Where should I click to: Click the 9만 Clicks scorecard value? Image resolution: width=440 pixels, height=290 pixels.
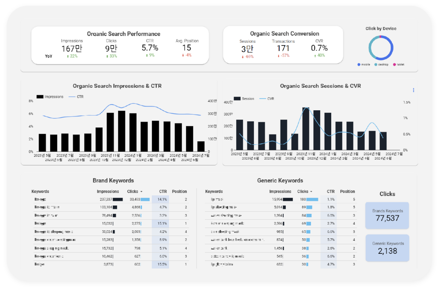[111, 48]
